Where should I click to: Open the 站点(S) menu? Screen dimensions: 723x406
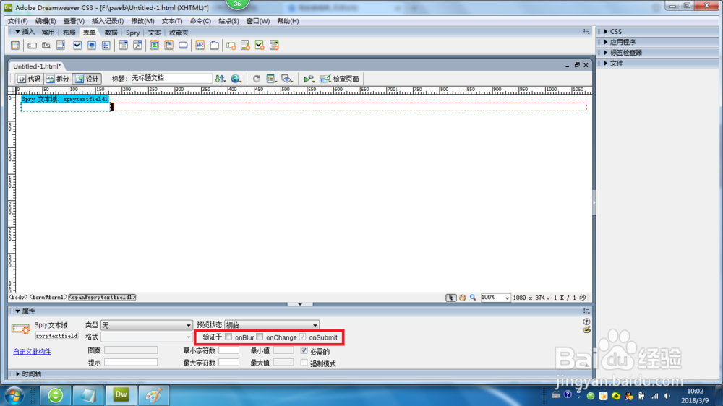coord(228,21)
